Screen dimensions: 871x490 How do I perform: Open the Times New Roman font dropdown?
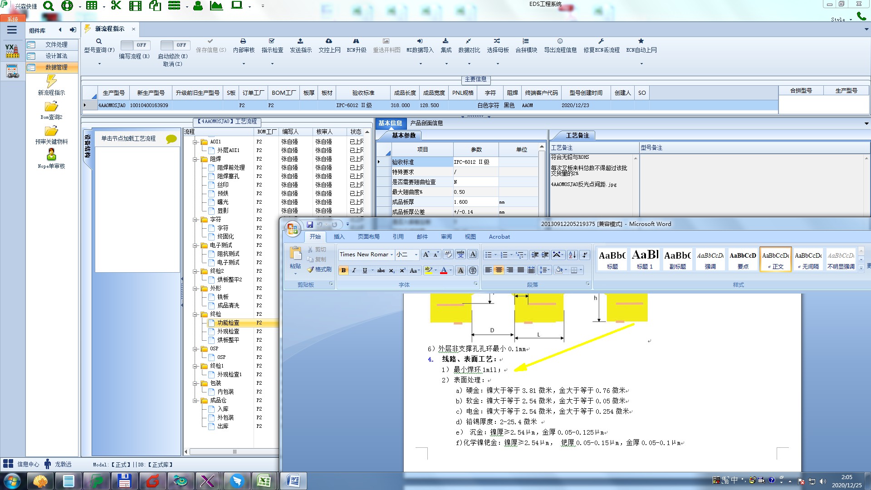391,255
